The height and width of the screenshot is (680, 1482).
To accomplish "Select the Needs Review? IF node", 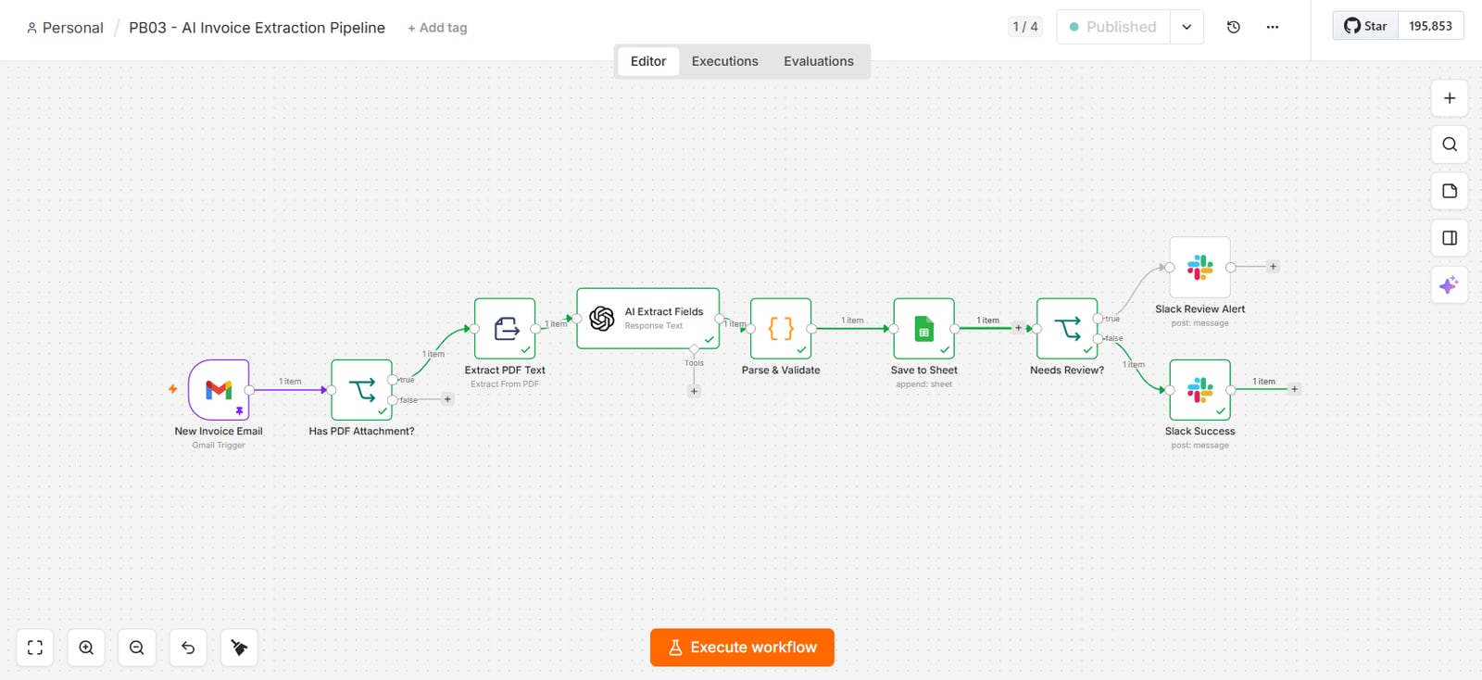I will pyautogui.click(x=1067, y=329).
